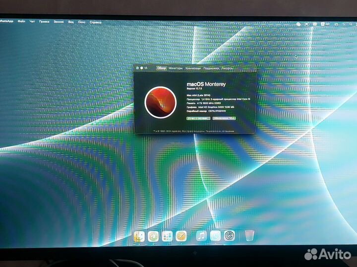Launch Safari from the dock
The width and height of the screenshot is (357, 267).
[x=181, y=236]
